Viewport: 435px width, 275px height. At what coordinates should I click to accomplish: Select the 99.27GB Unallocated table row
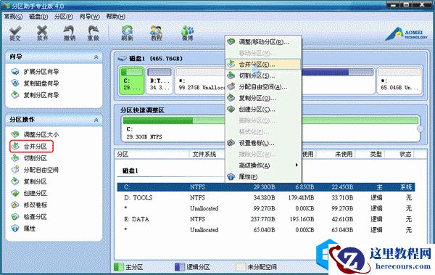[266, 208]
